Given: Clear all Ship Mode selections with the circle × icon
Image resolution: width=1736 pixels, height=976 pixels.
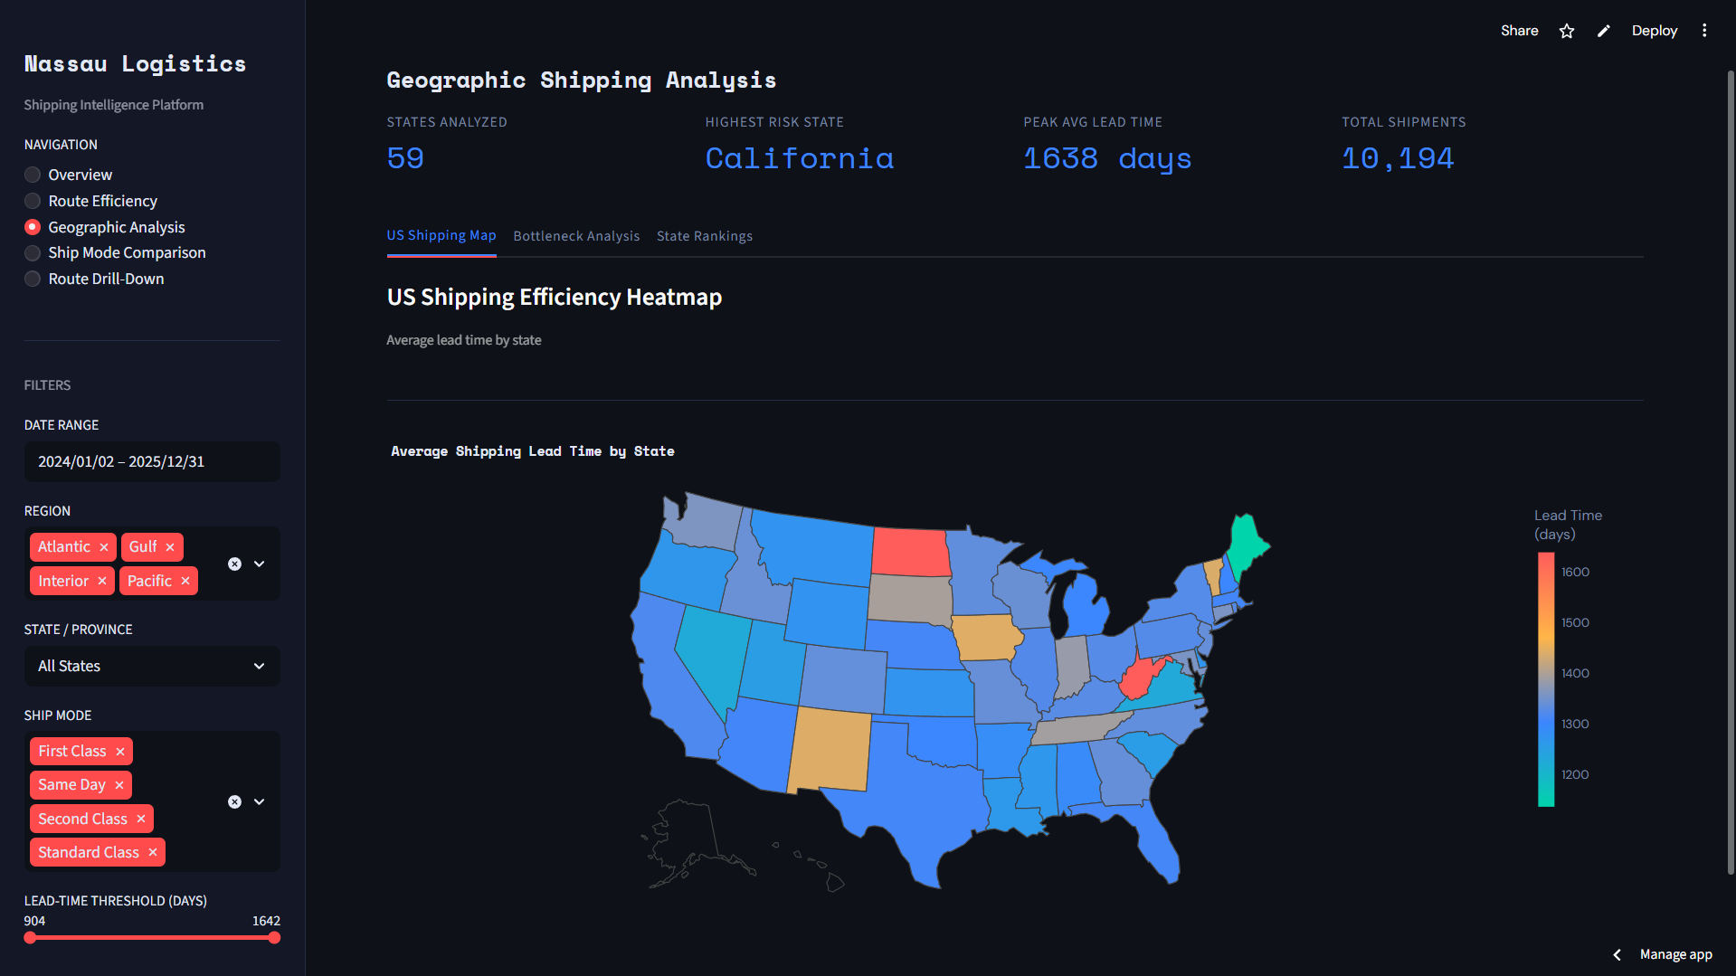Looking at the screenshot, I should pyautogui.click(x=234, y=801).
